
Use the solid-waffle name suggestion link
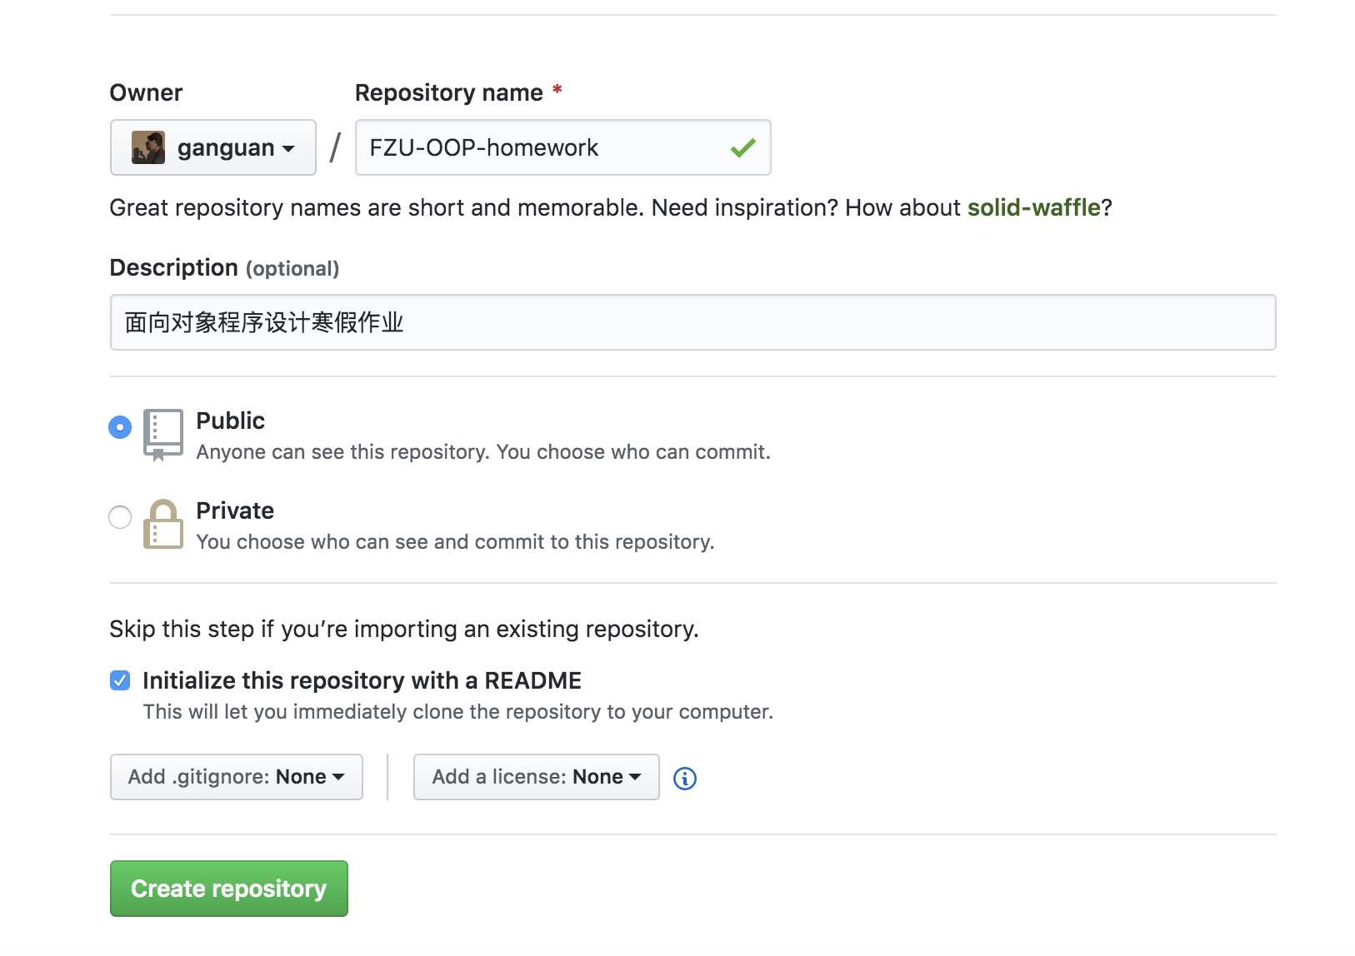(1033, 207)
